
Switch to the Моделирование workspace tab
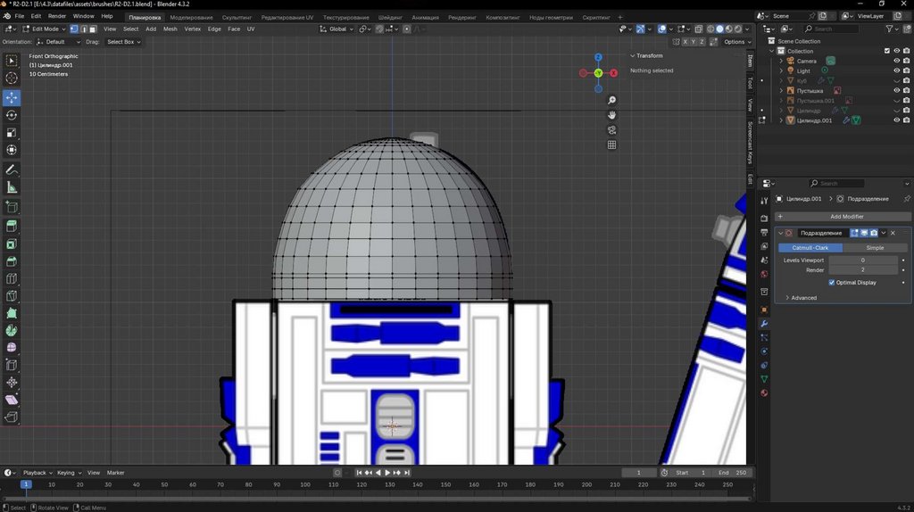[x=191, y=16]
